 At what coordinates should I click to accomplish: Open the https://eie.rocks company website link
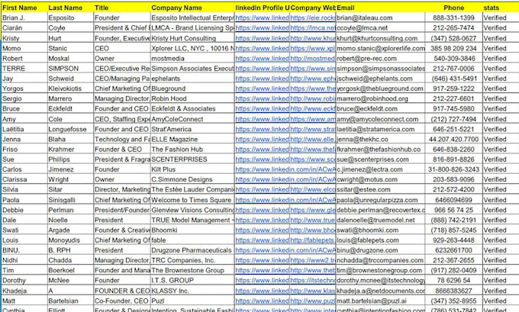click(x=313, y=18)
